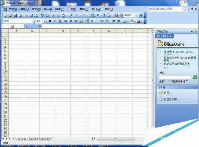
Task: Click Sort Ascending icon
Action: tap(105, 15)
